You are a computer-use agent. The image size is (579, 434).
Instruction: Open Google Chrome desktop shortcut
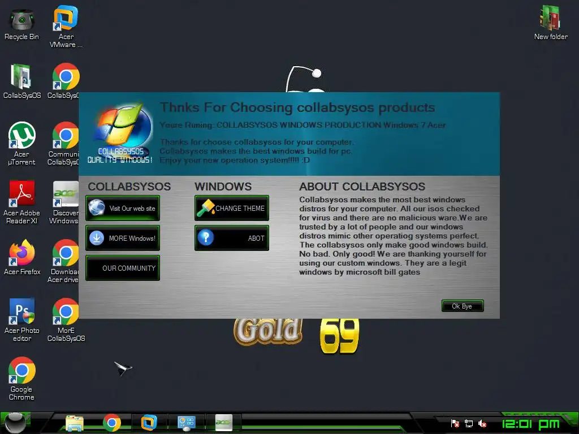click(22, 379)
